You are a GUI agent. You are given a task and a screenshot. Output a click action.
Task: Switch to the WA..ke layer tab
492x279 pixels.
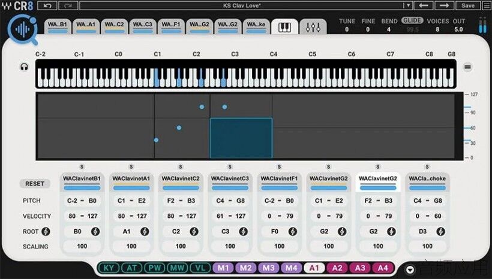pyautogui.click(x=256, y=26)
